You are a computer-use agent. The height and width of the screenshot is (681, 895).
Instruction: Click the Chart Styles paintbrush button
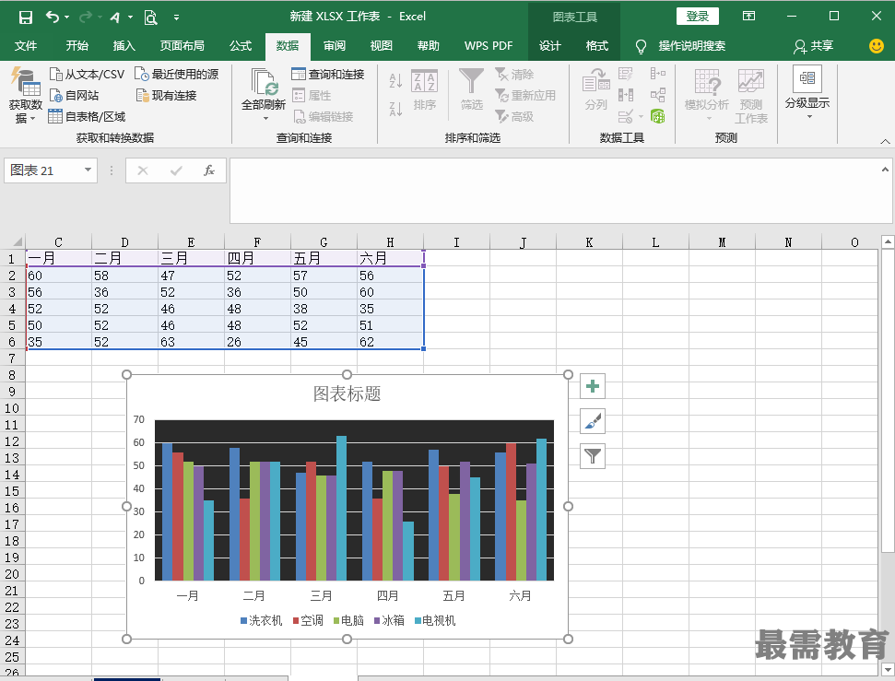coord(593,421)
